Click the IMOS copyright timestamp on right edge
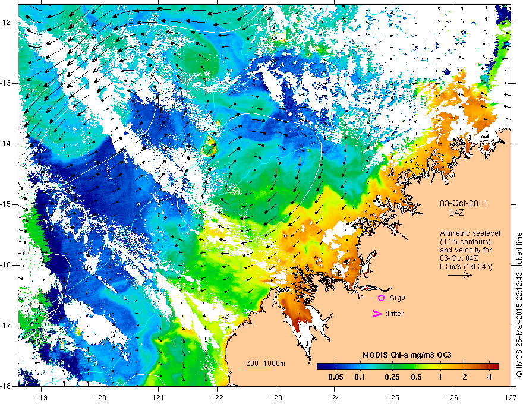The image size is (523, 404). pos(519,305)
